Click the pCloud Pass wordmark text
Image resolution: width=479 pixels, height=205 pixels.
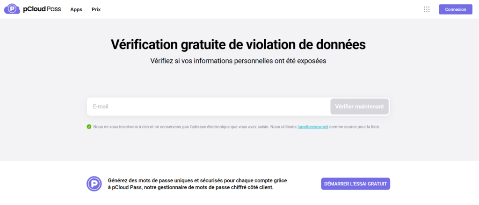[x=42, y=9]
